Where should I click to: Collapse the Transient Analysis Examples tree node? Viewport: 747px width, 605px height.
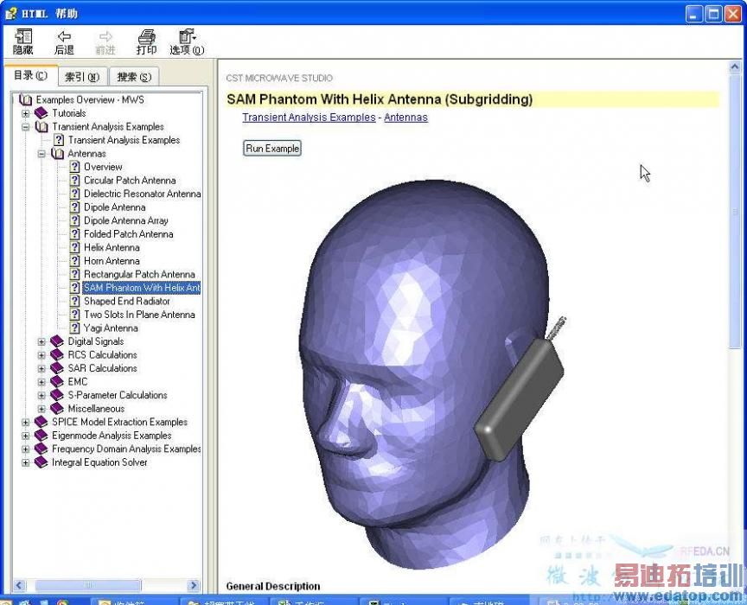[26, 127]
